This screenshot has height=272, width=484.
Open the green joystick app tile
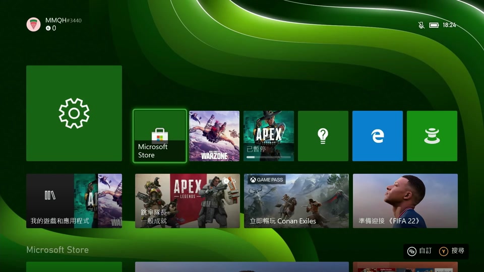click(432, 136)
